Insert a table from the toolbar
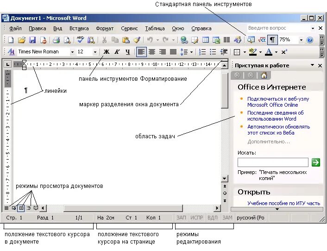This screenshot has height=251, width=327. (206, 40)
